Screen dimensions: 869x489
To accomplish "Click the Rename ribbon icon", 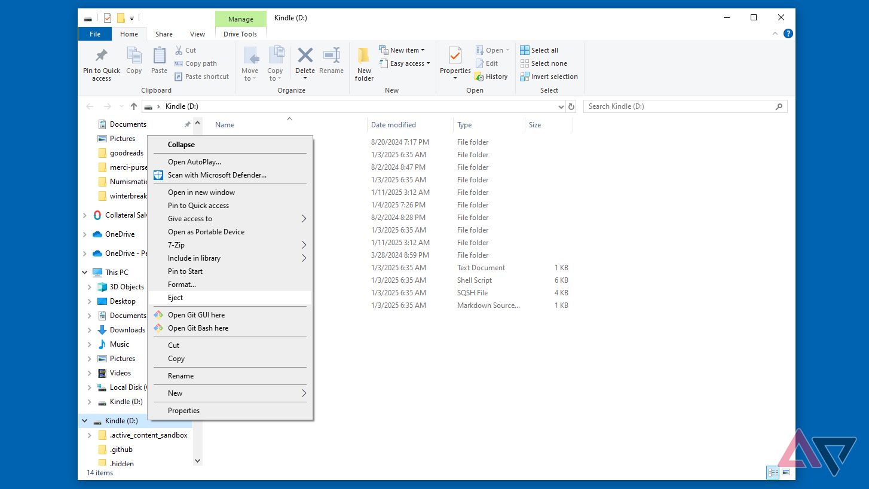I will tap(331, 56).
